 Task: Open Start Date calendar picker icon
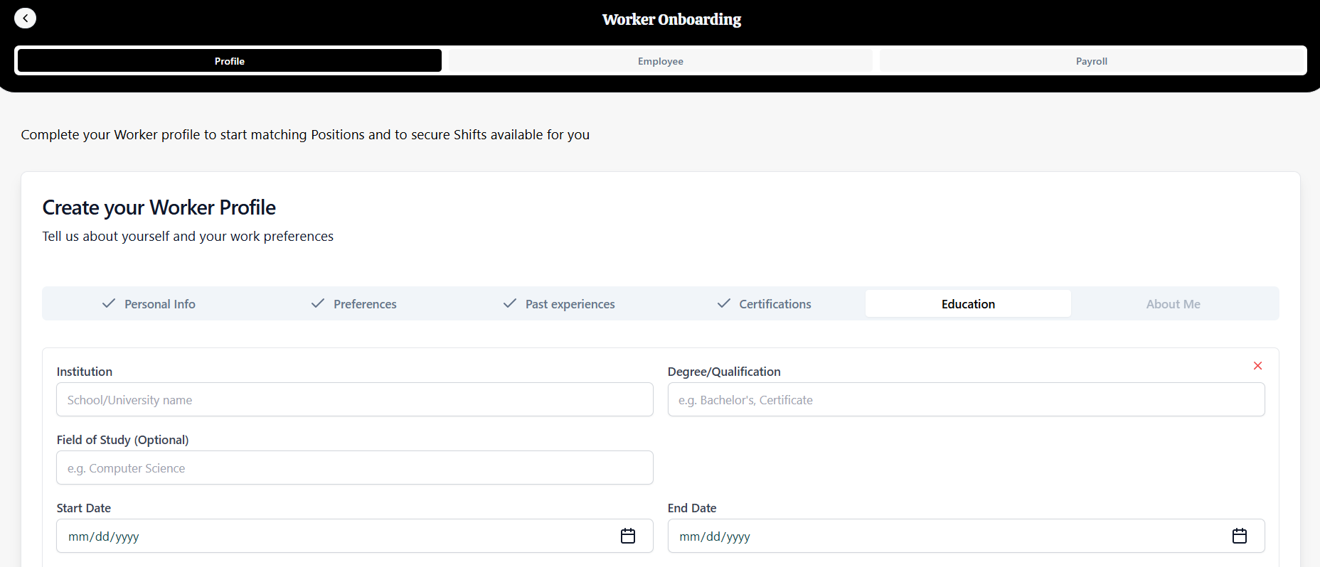point(628,536)
